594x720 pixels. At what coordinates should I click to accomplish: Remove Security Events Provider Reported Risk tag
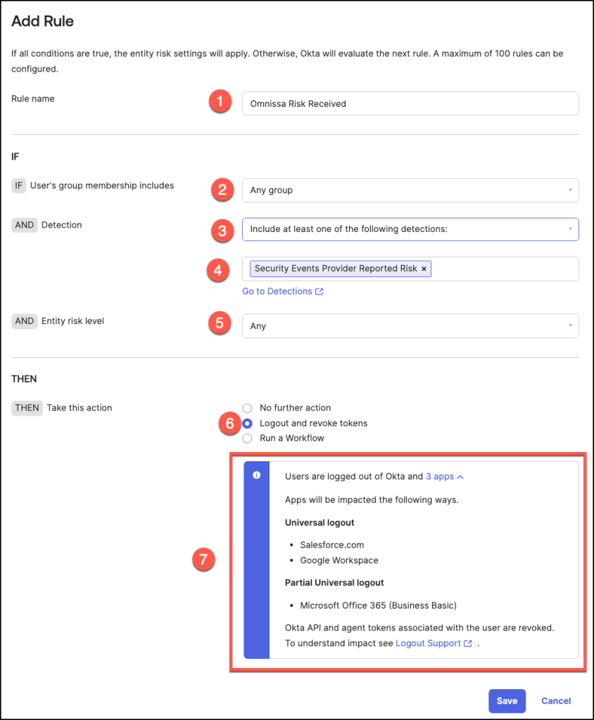coord(424,269)
